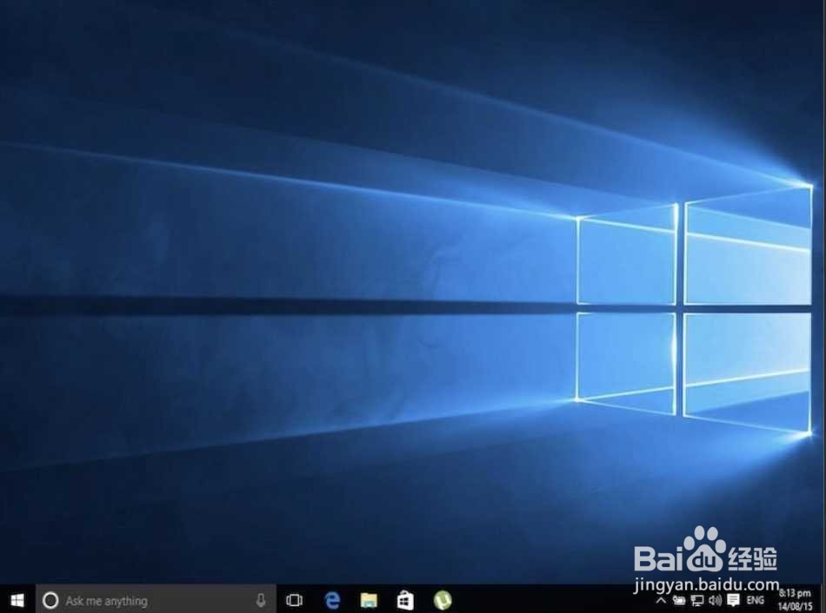Click the ENG language indicator
This screenshot has width=826, height=613.
click(x=755, y=600)
